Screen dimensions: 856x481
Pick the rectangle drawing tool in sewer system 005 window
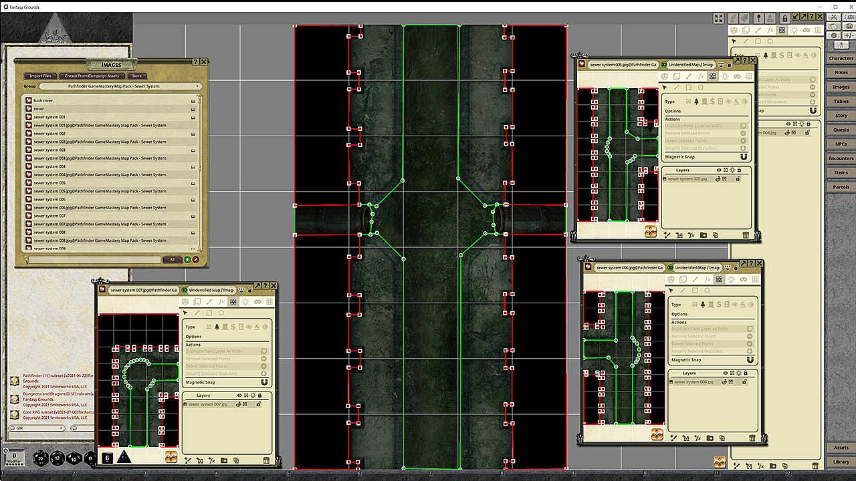coord(689,88)
